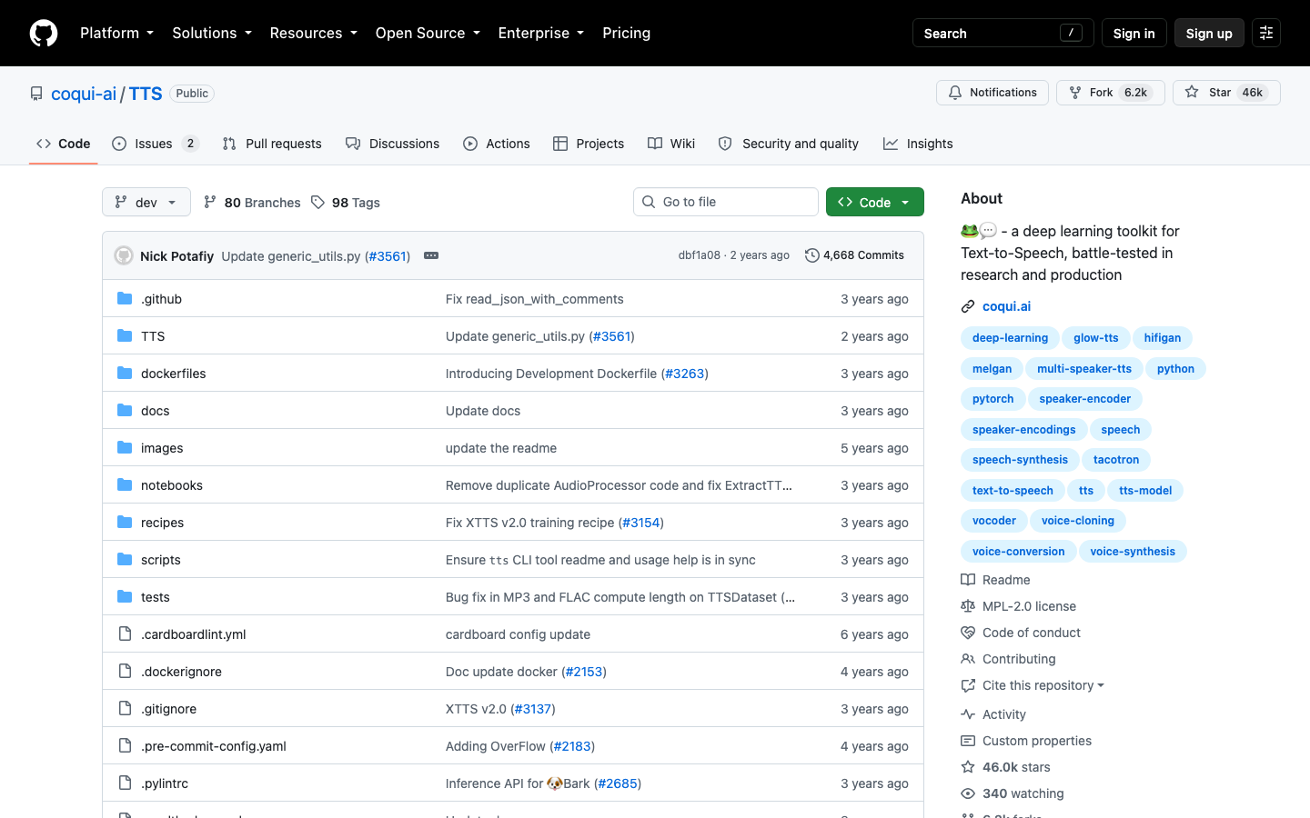1310x818 pixels.
Task: Open the scripts folder
Action: (x=161, y=560)
